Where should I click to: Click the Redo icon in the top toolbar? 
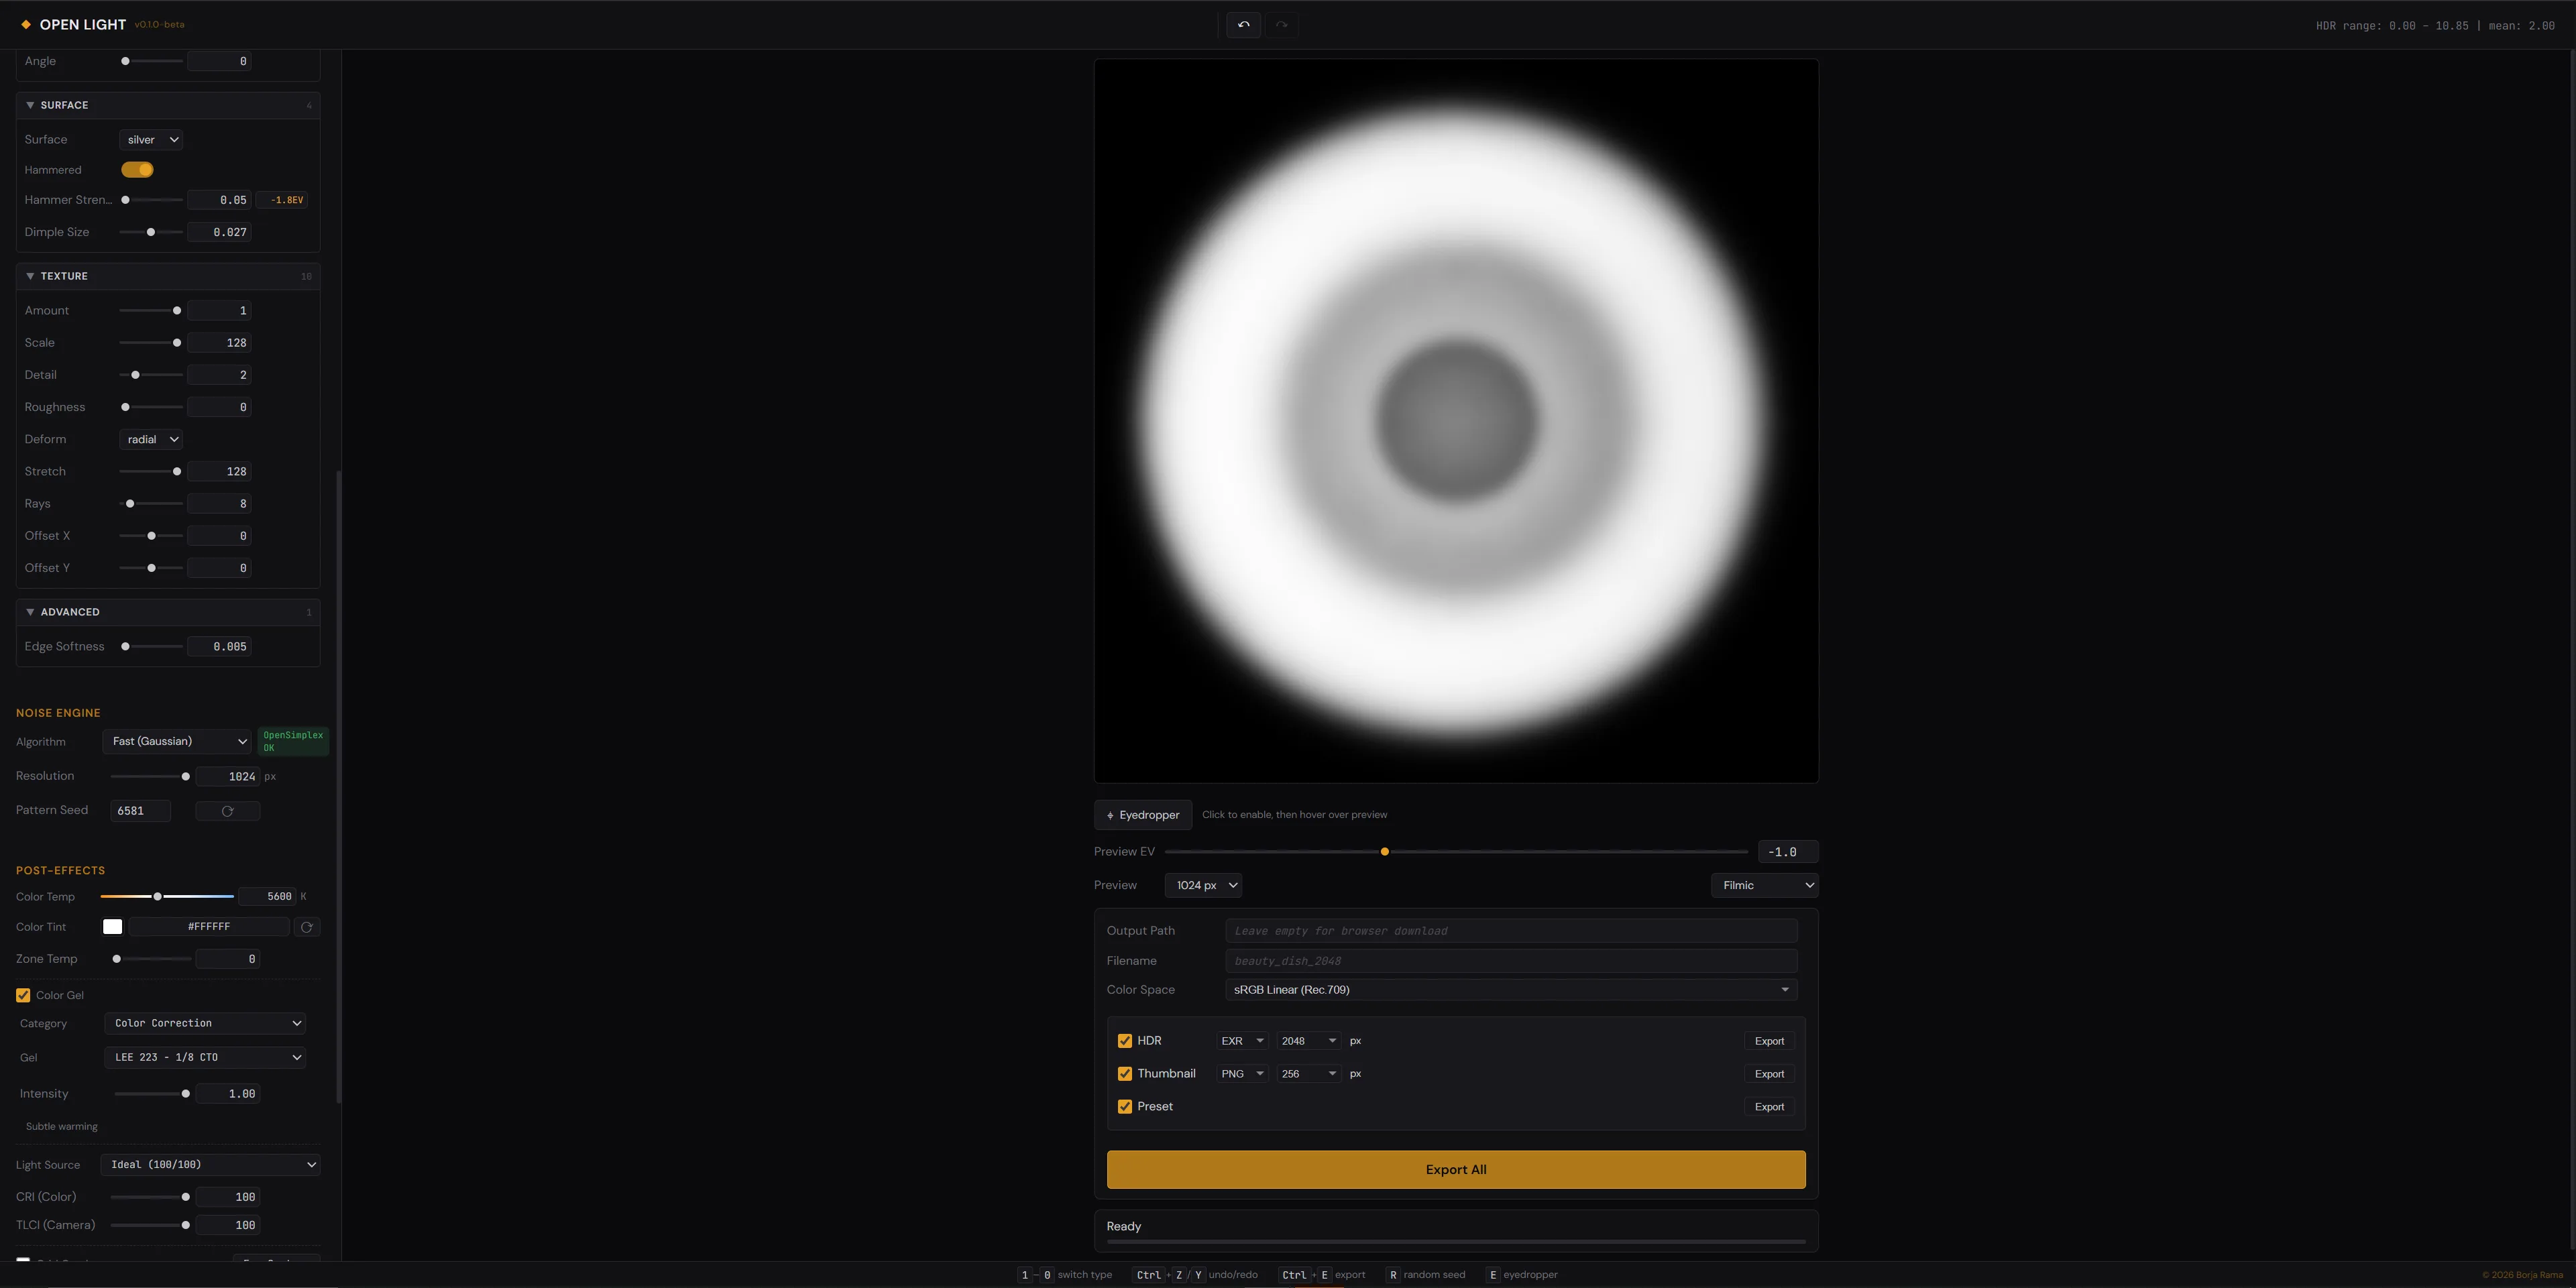pos(1280,24)
